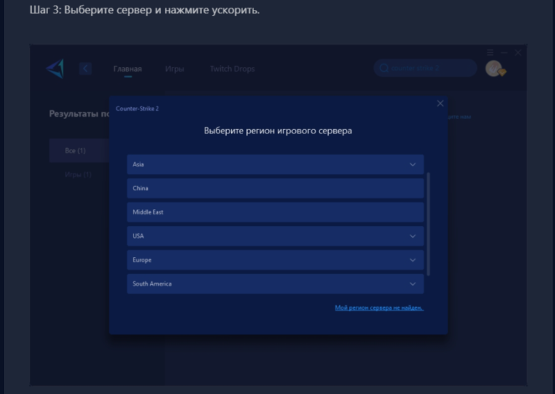Viewport: 555px width, 394px height.
Task: Select the Asia region row
Action: coord(275,164)
